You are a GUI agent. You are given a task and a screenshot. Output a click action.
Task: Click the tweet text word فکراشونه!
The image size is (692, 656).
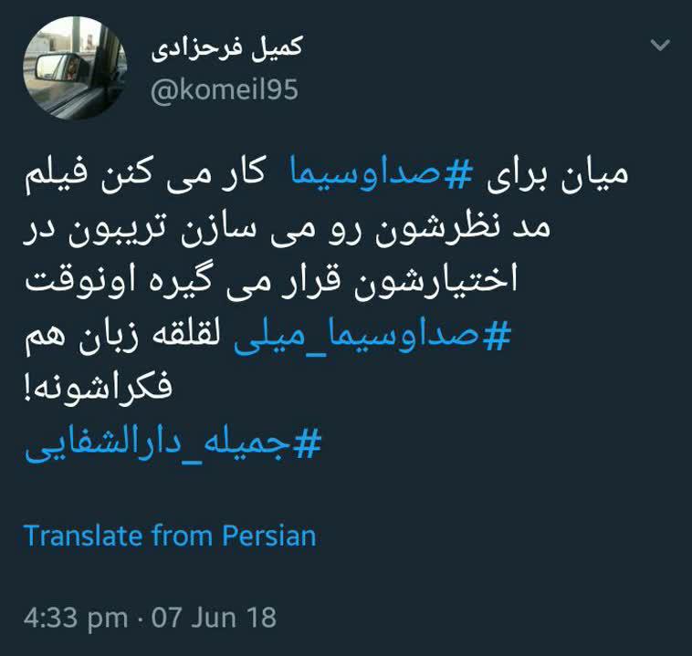point(98,387)
